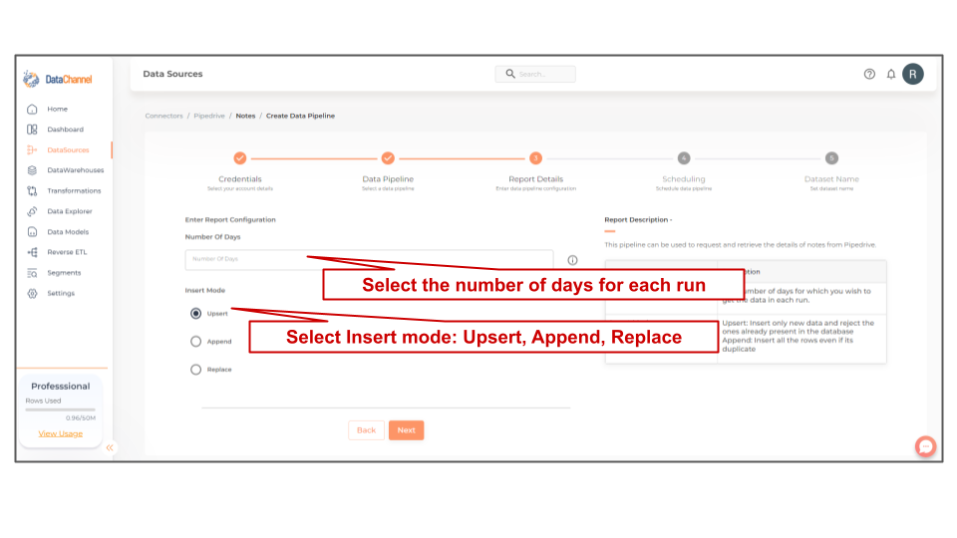The width and height of the screenshot is (957, 538).
Task: Open the Notes breadcrumb
Action: point(245,116)
